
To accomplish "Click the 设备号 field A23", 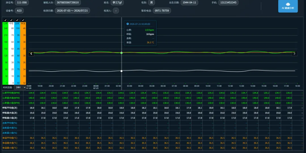I will pos(19,10).
